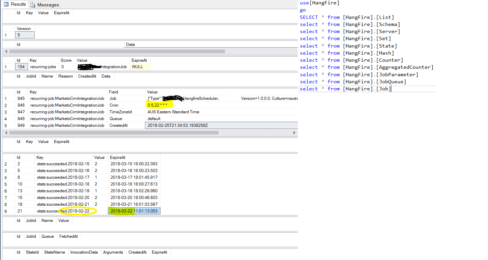The height and width of the screenshot is (260, 488).
Task: Select the Version value cell showing 5
Action: (x=24, y=35)
